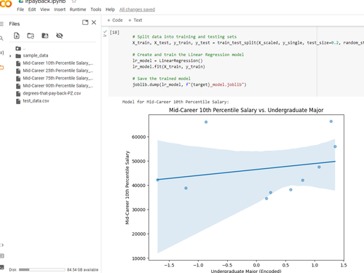Open the Edit menu
Image resolution: width=364 pixels, height=273 pixels.
click(32, 9)
